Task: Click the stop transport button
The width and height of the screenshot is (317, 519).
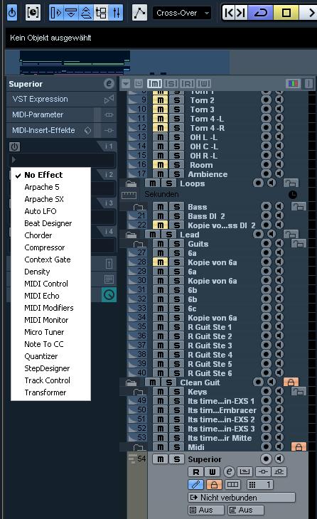Action: click(x=286, y=13)
